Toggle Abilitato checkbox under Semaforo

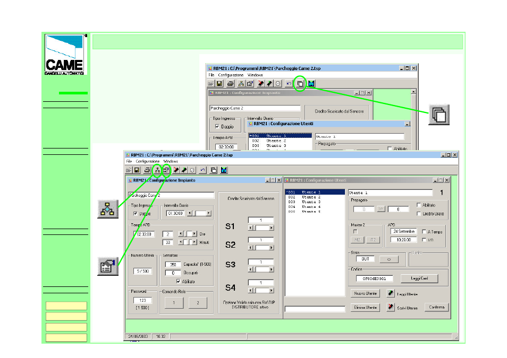pyautogui.click(x=178, y=281)
